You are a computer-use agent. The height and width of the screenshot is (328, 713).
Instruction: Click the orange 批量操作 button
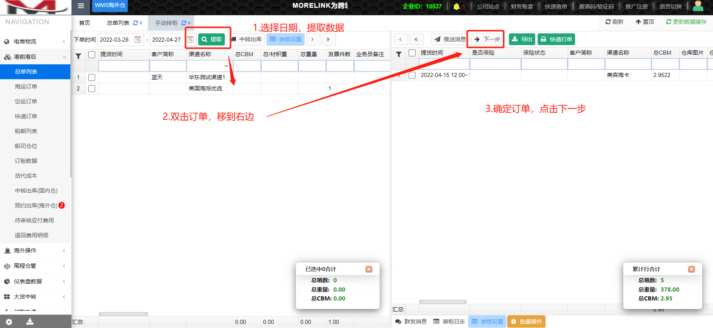click(x=527, y=322)
